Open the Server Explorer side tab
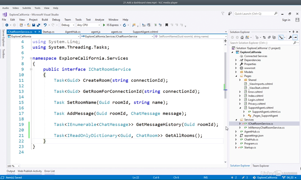This screenshot has height=180, width=301. click(3, 38)
